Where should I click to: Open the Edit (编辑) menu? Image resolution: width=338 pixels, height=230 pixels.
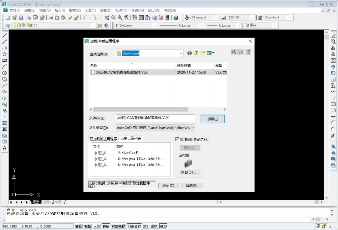point(30,10)
